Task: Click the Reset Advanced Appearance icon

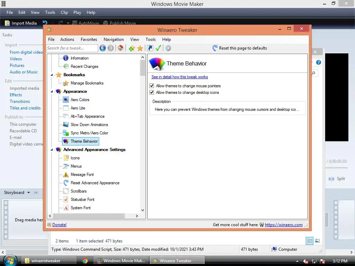Action: [x=66, y=183]
